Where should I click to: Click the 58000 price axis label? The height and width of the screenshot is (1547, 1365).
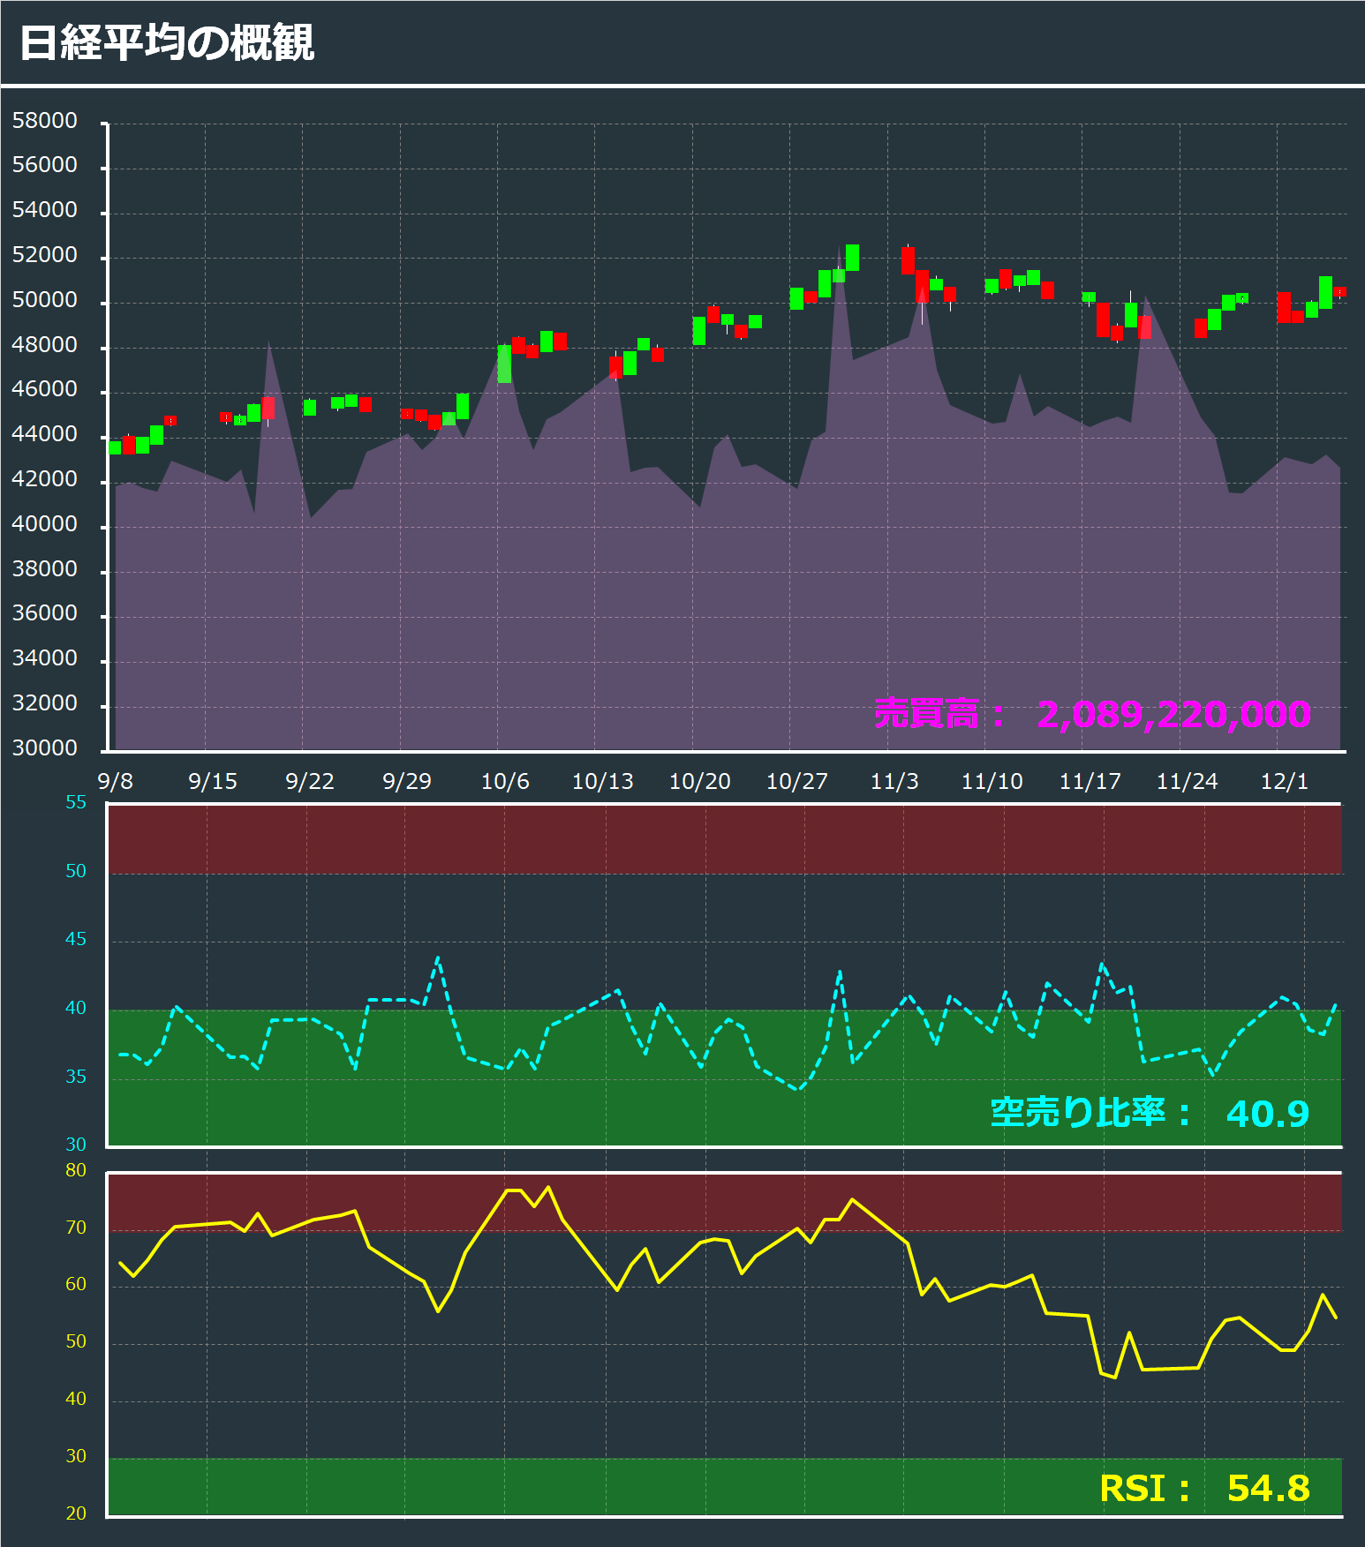click(44, 121)
